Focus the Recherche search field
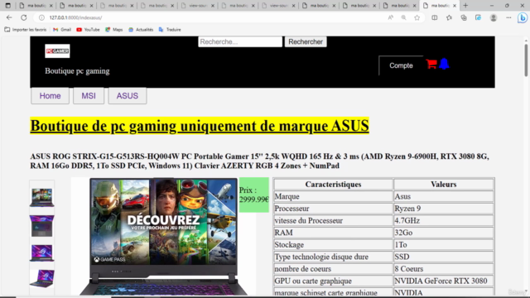530x298 pixels. [x=240, y=42]
